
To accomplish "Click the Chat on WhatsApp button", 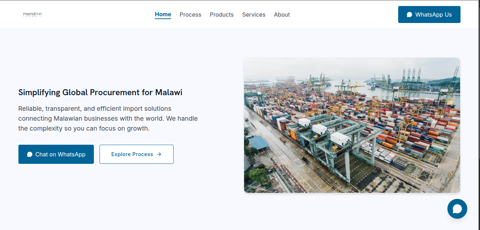I will [x=56, y=154].
